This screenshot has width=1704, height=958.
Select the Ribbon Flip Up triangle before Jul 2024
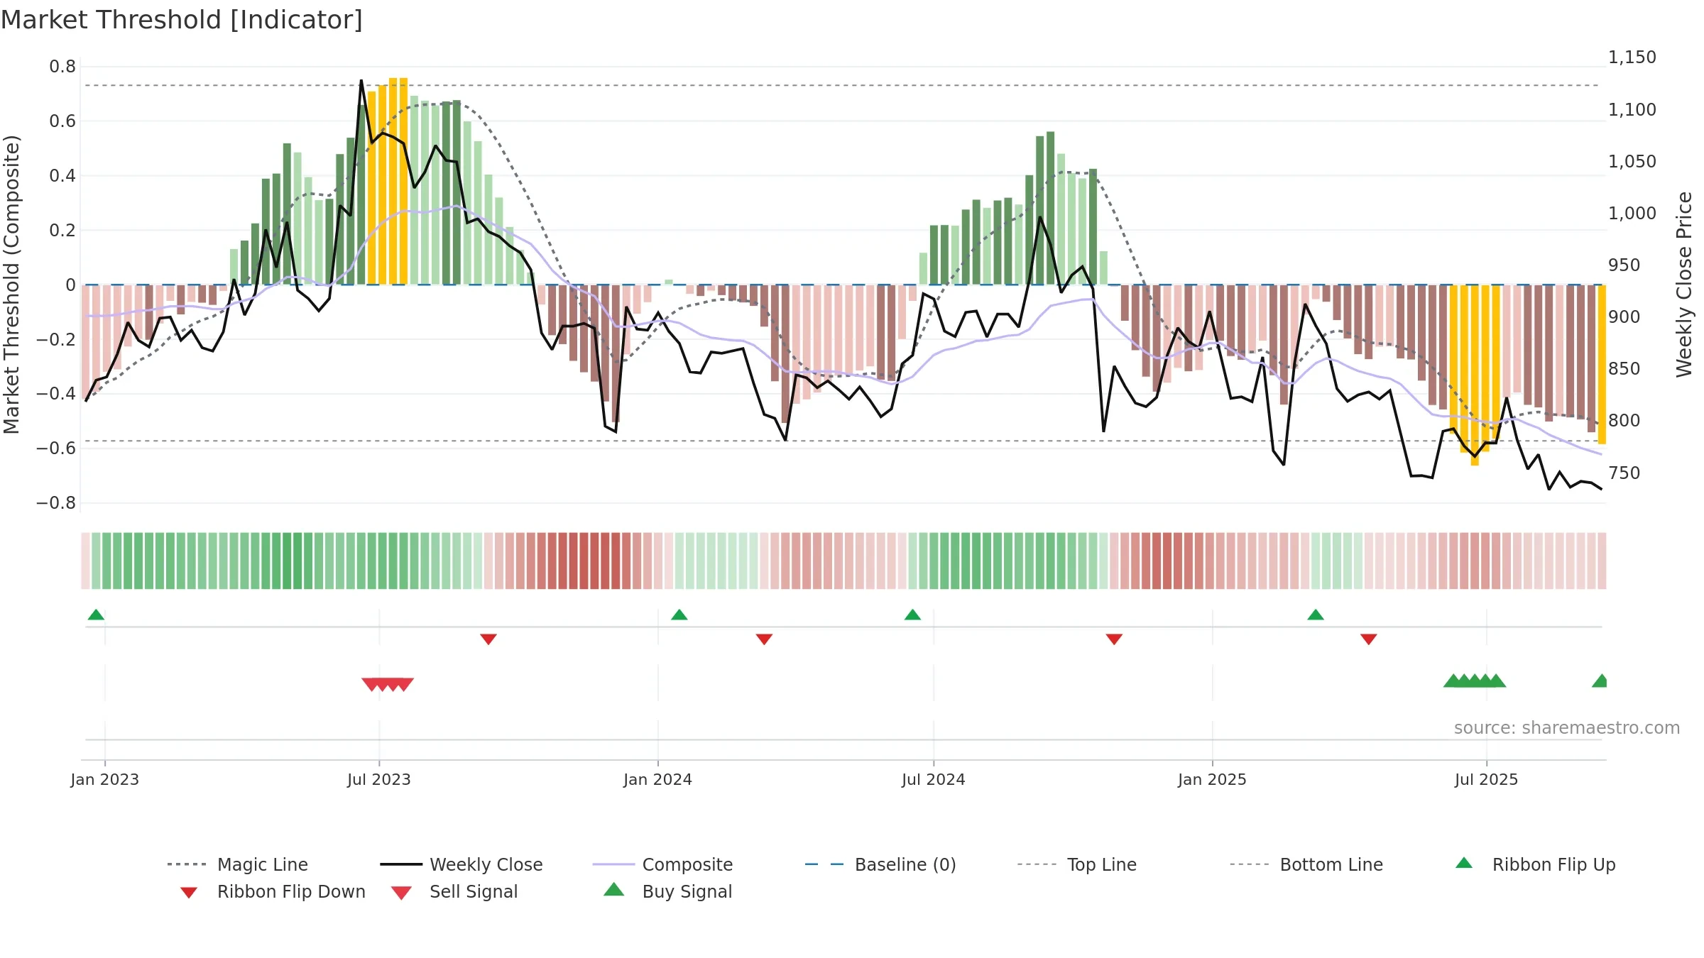point(912,615)
